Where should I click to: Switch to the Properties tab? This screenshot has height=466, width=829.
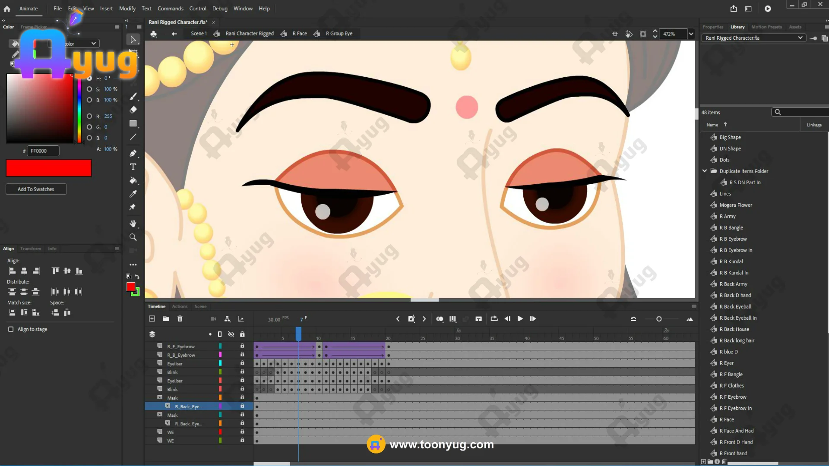(712, 27)
